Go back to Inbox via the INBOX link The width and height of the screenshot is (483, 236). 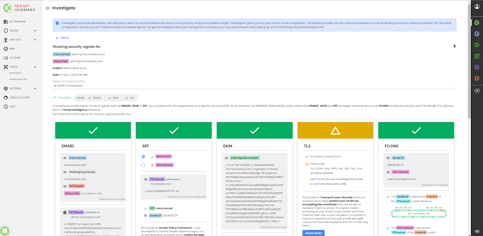tap(62, 38)
